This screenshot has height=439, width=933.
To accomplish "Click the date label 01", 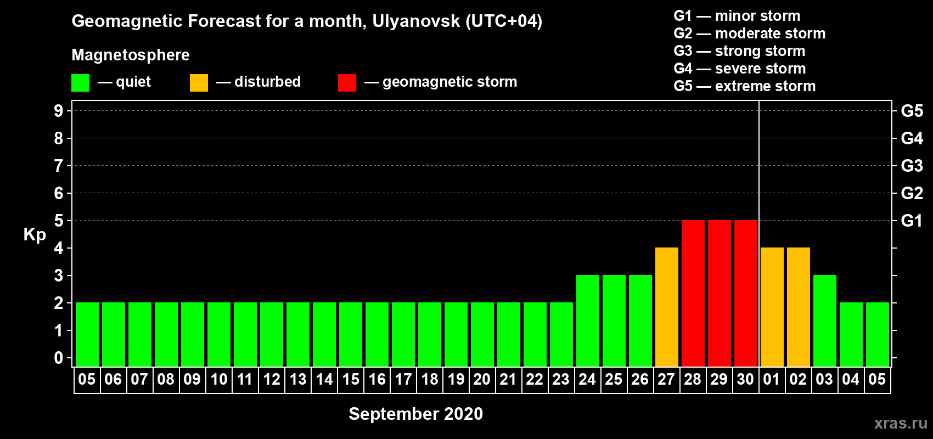I will pyautogui.click(x=772, y=379).
